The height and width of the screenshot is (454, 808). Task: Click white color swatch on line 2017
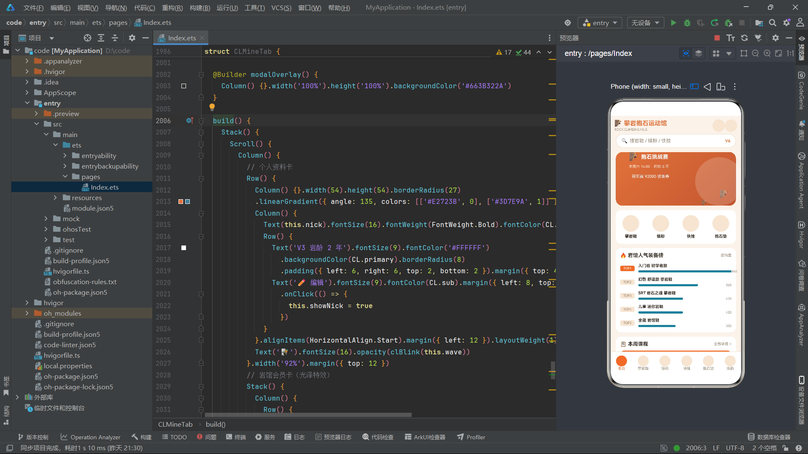tap(183, 248)
